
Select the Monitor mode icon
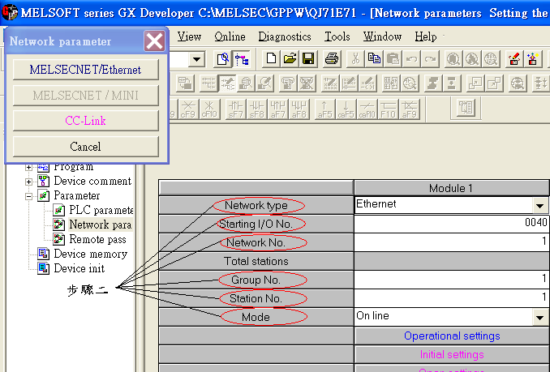click(246, 83)
